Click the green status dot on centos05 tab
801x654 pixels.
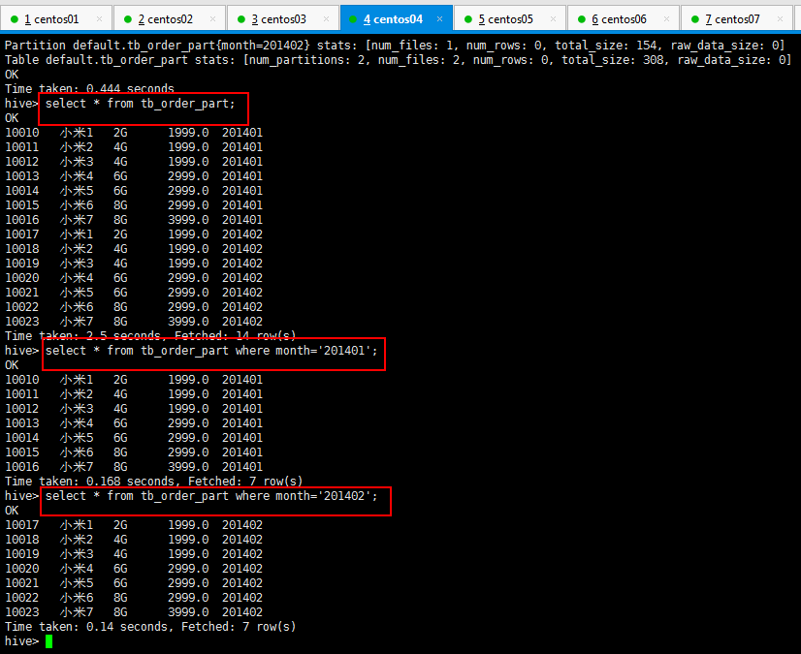[x=468, y=19]
